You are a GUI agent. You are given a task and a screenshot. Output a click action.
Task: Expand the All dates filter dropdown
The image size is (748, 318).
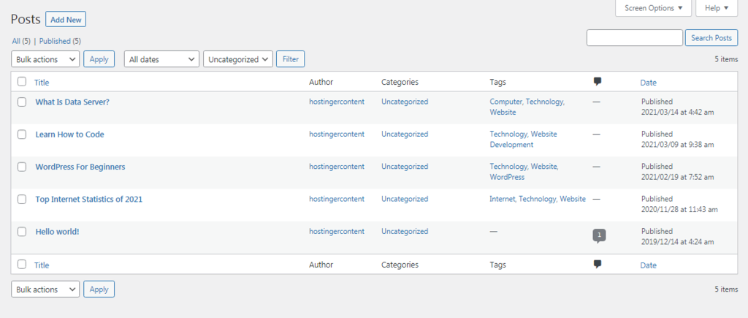point(161,59)
